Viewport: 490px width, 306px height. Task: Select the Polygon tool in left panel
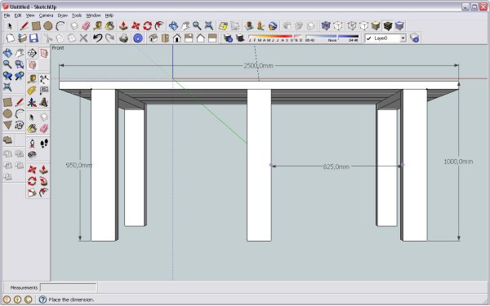(x=8, y=126)
